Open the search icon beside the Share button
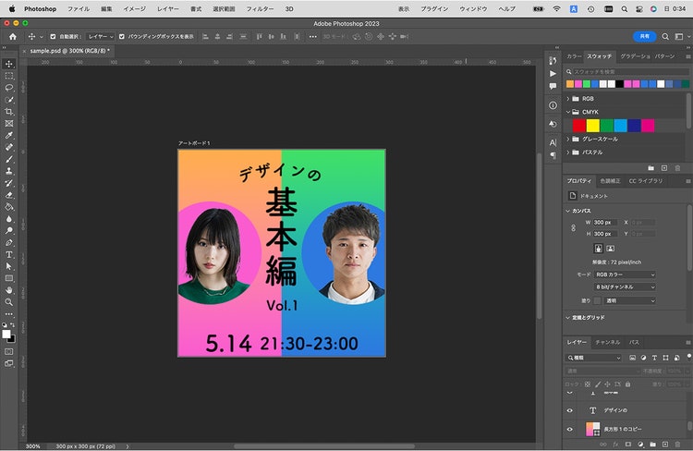The height and width of the screenshot is (451, 693). 665,37
